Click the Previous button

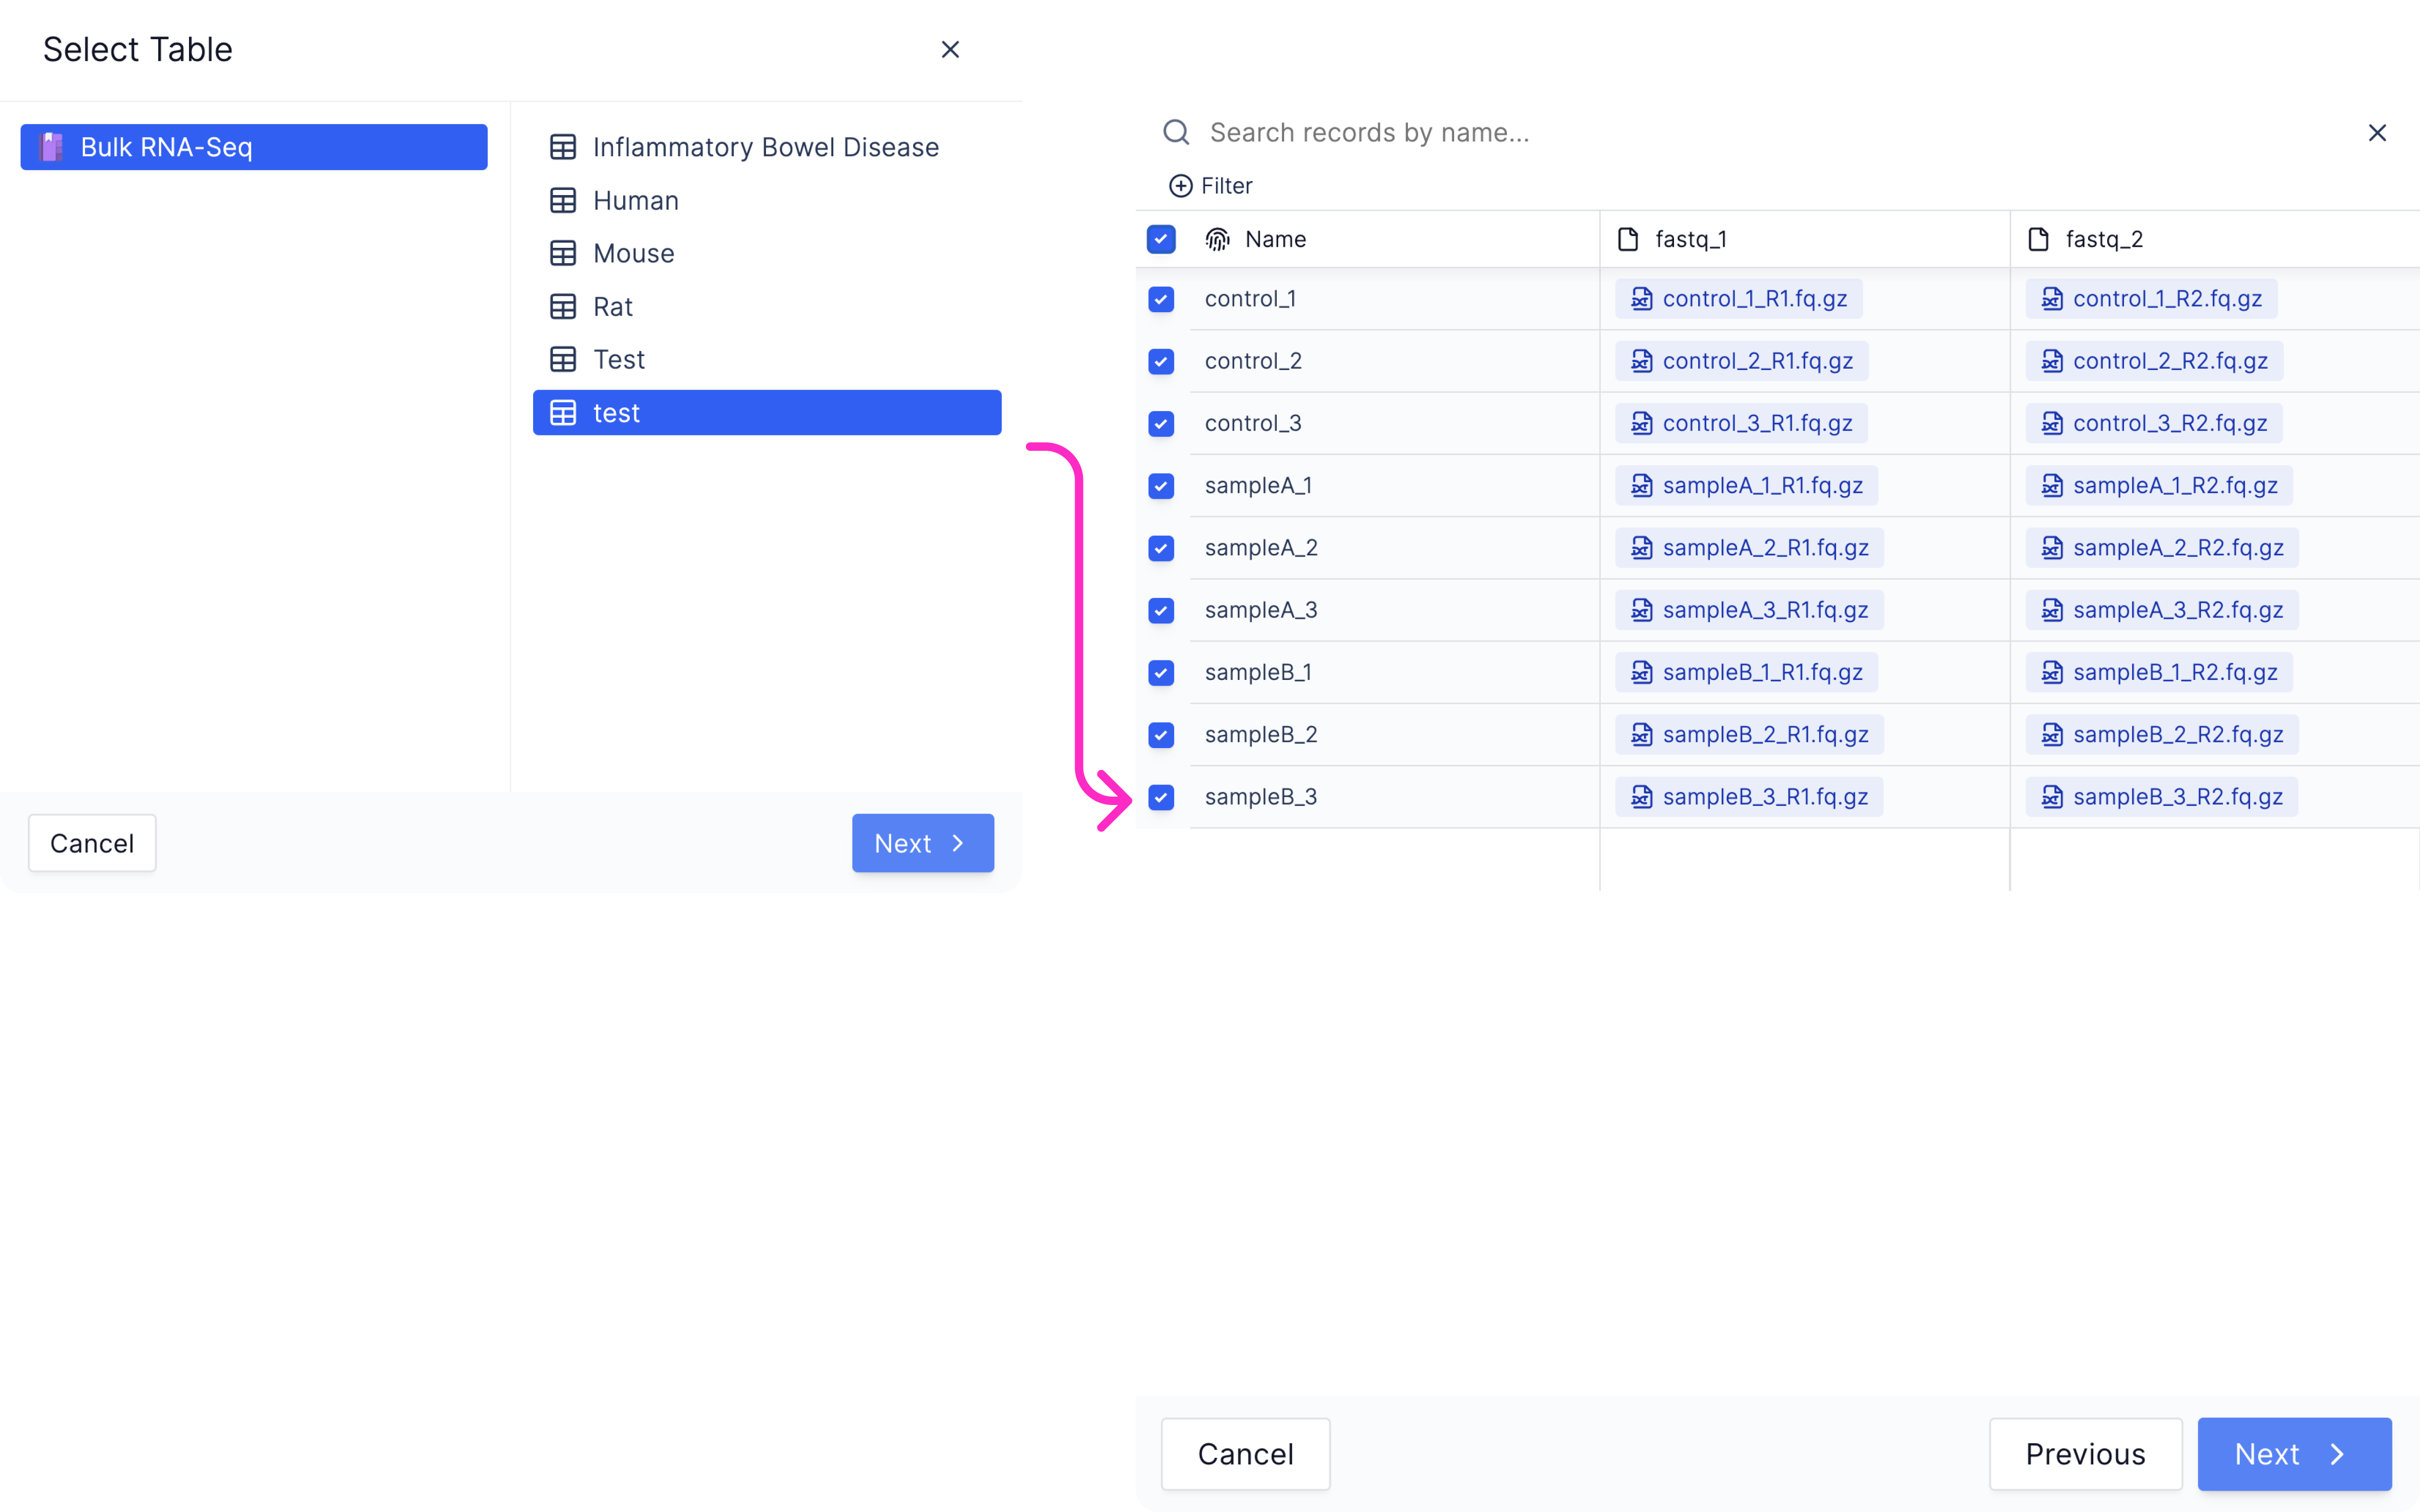tap(2085, 1454)
